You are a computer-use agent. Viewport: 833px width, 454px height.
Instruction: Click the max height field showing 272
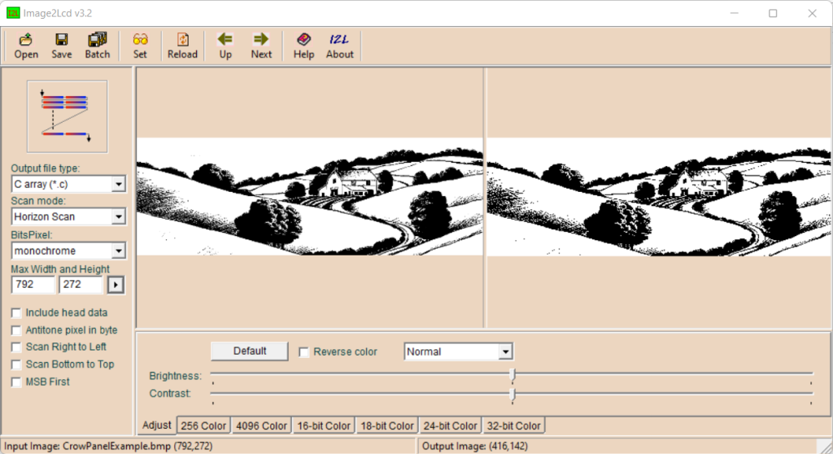(x=81, y=285)
